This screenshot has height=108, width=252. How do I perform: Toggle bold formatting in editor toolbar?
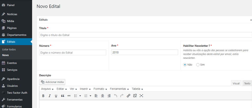click(43, 96)
